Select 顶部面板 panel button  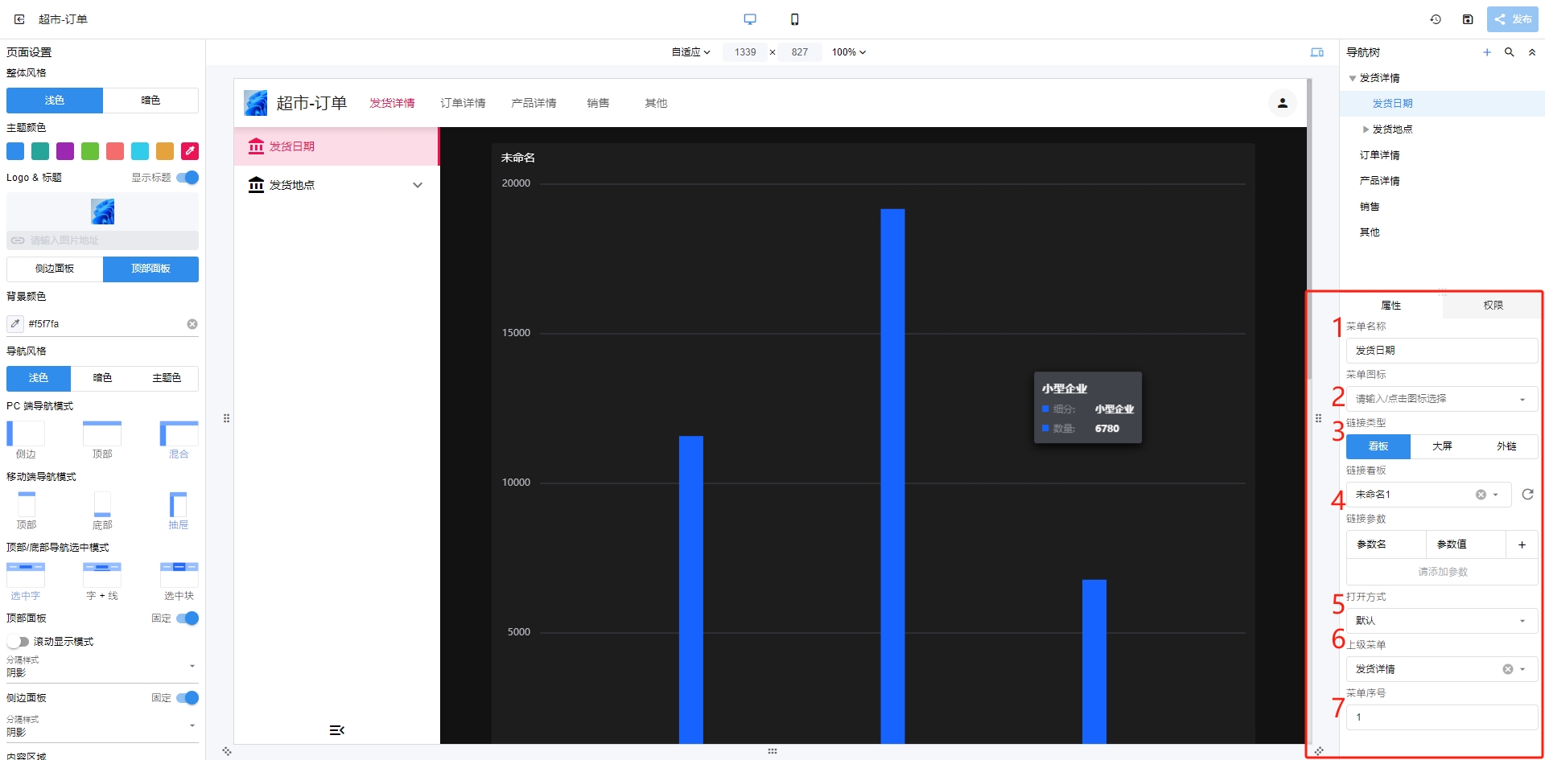tap(150, 269)
